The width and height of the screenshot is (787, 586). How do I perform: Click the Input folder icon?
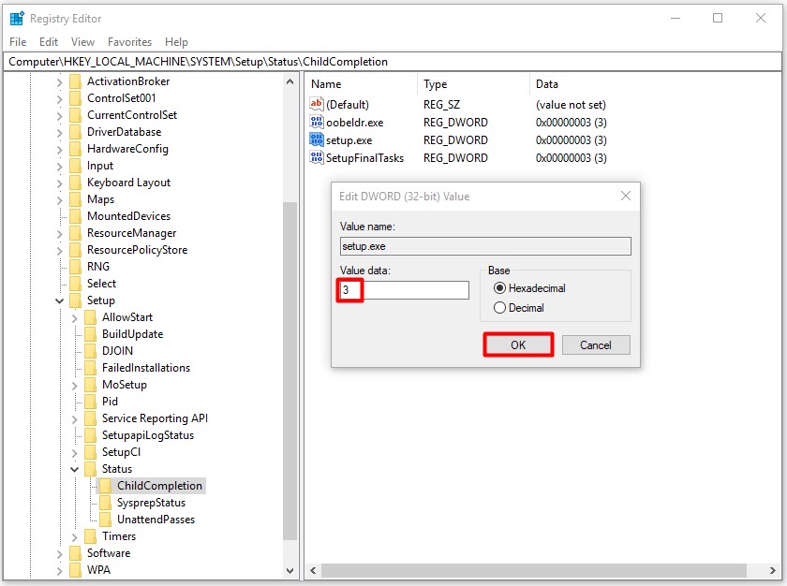click(75, 166)
